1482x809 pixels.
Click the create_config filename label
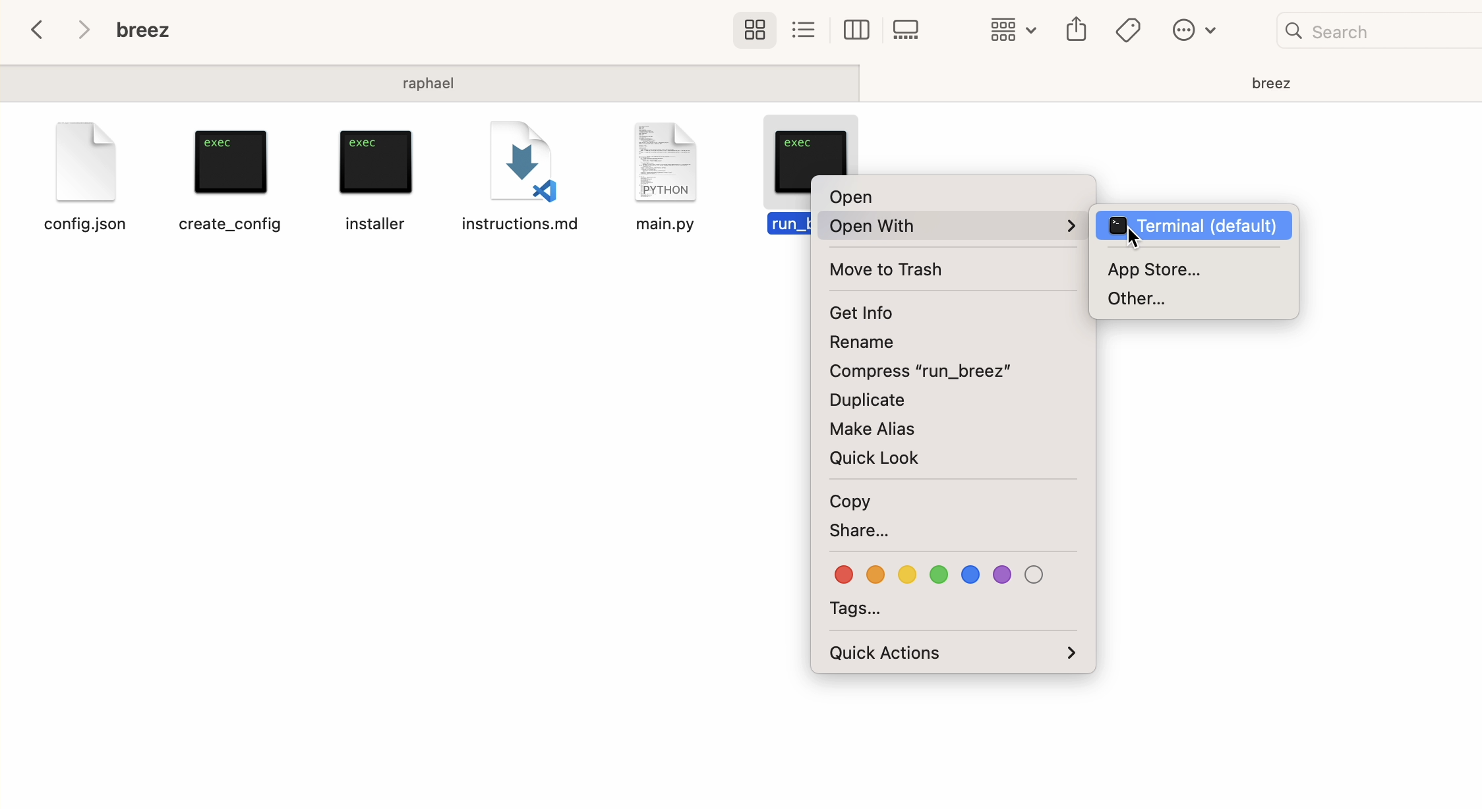click(230, 224)
